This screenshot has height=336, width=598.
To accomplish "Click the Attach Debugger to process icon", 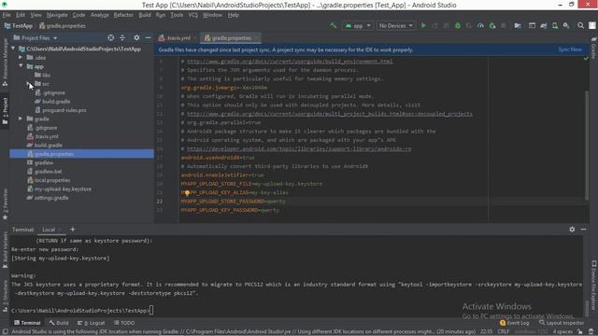I will pyautogui.click(x=492, y=25).
